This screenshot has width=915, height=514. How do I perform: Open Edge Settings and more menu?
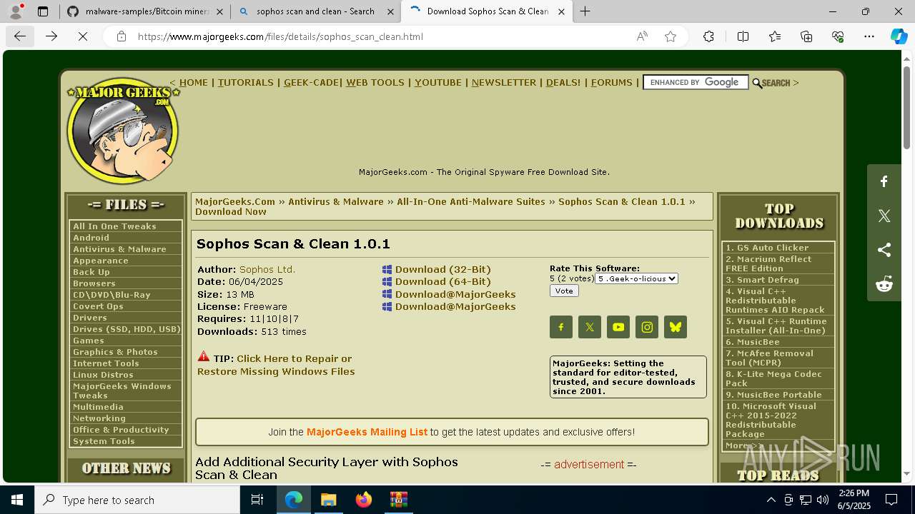click(869, 36)
